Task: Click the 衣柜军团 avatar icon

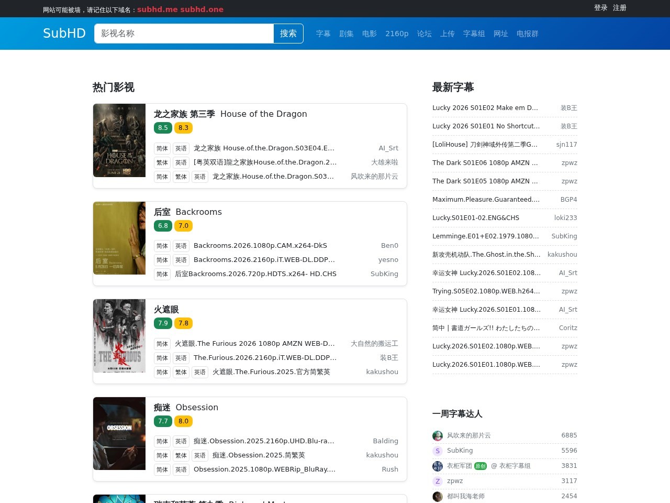Action: click(x=438, y=466)
